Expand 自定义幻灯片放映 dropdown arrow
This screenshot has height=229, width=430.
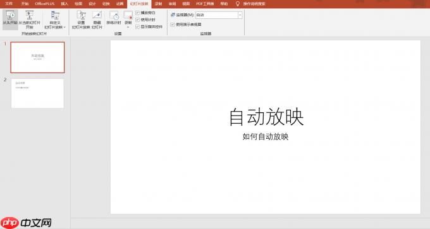tap(64, 27)
